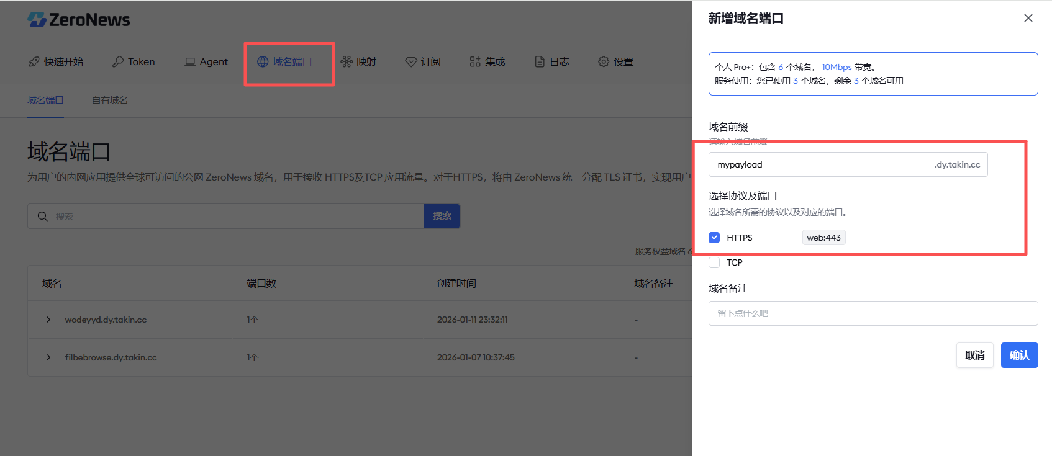This screenshot has width=1052, height=456.
Task: Click the key icon beside Token
Action: point(118,62)
